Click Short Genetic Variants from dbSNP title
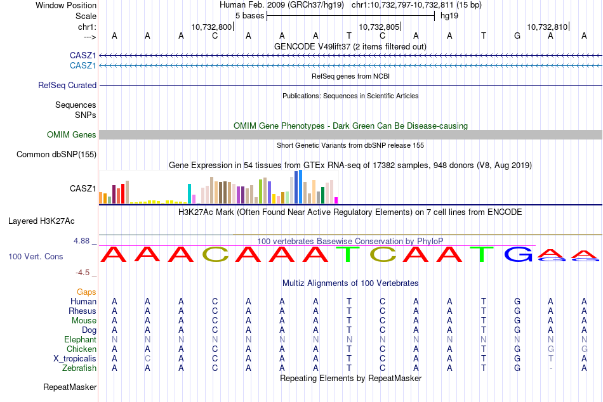Image resolution: width=603 pixels, height=402 pixels. pyautogui.click(x=350, y=145)
